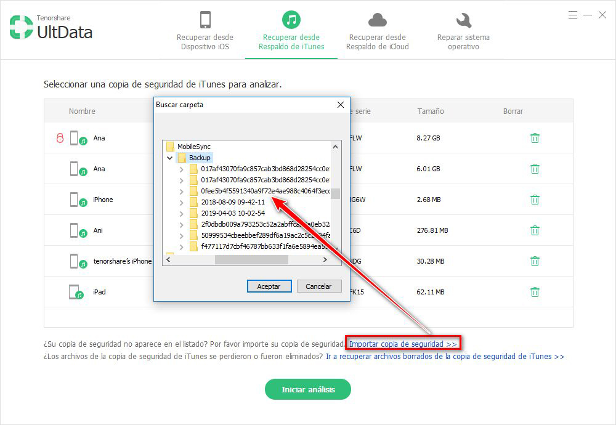Click the vertical scrollbar thumb in folder tree
This screenshot has width=616, height=425.
pyautogui.click(x=335, y=193)
